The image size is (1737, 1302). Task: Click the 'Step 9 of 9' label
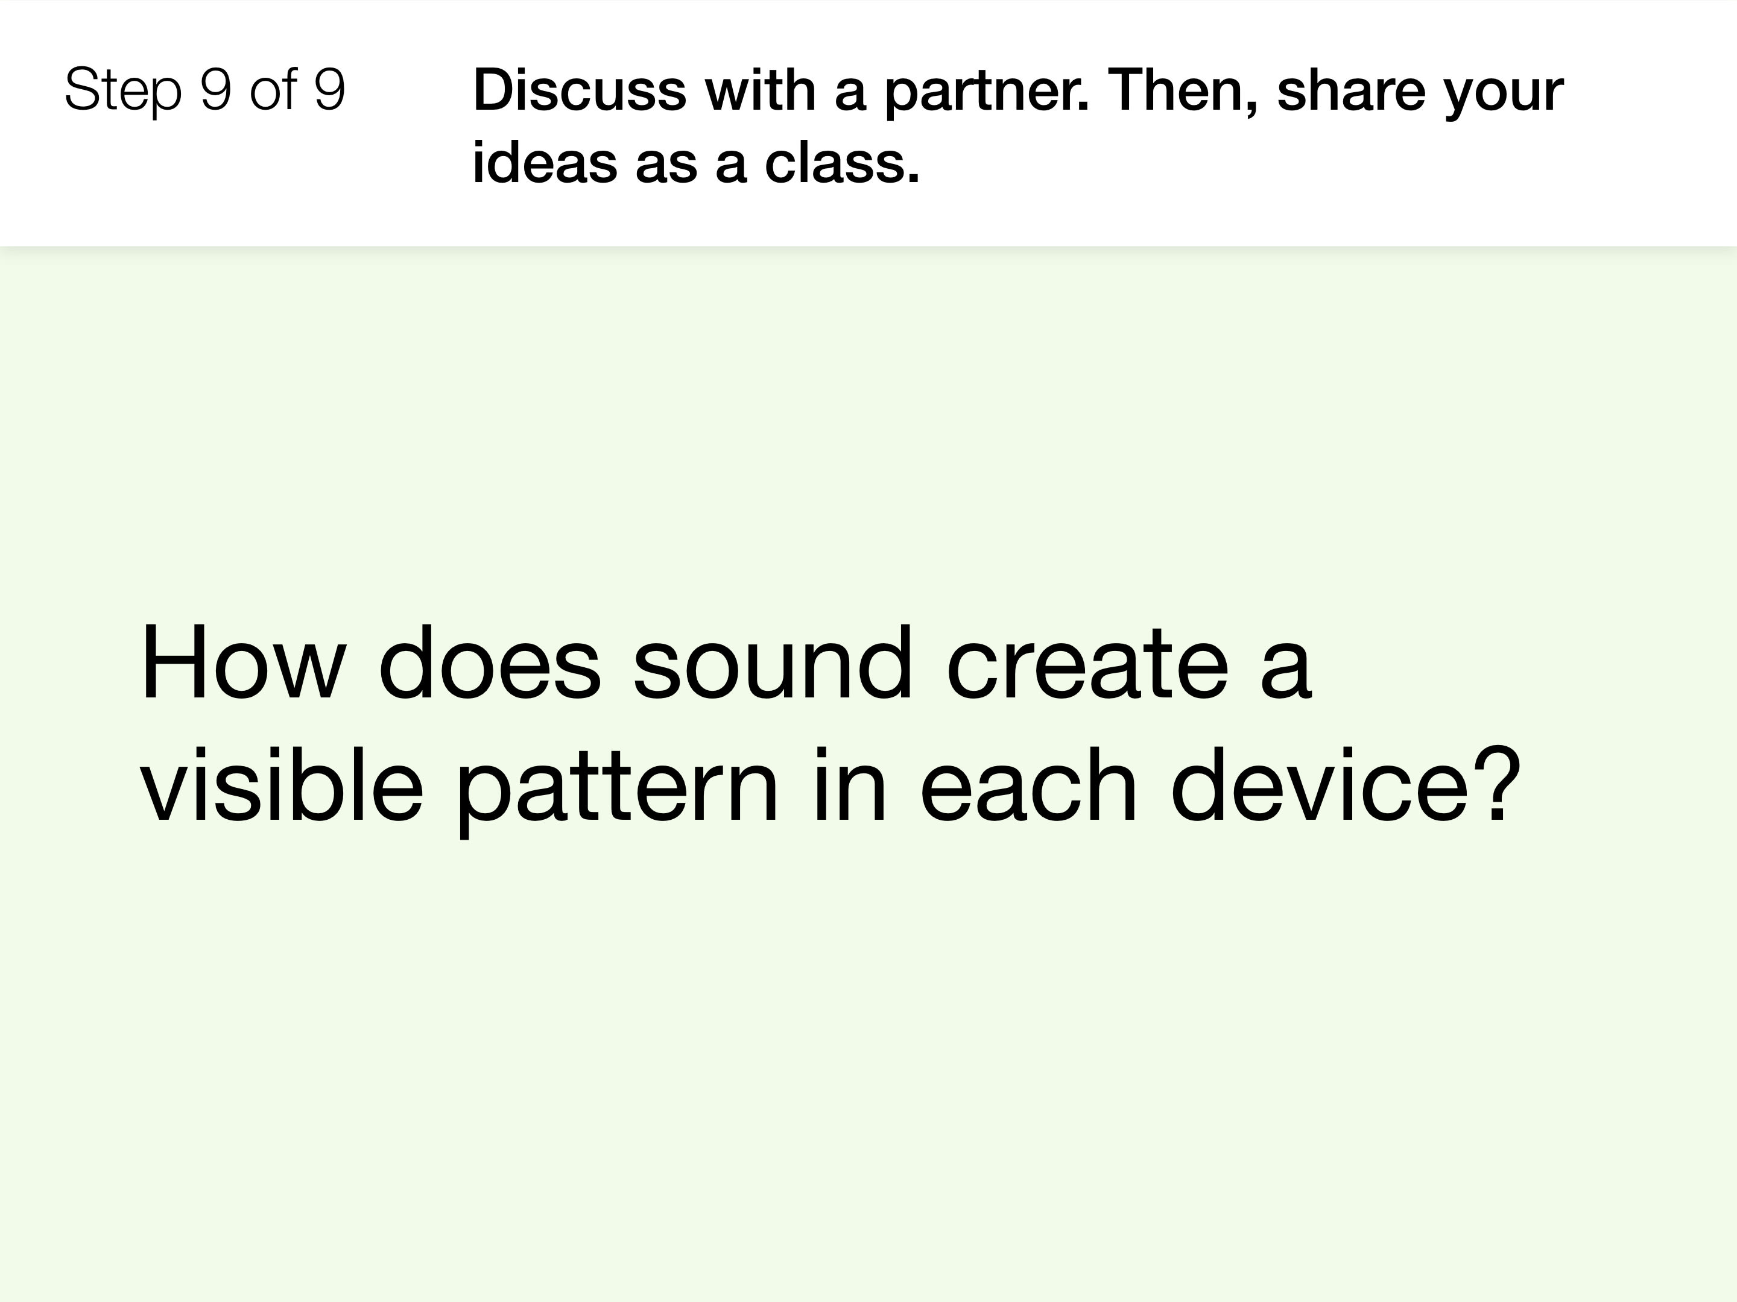coord(205,90)
